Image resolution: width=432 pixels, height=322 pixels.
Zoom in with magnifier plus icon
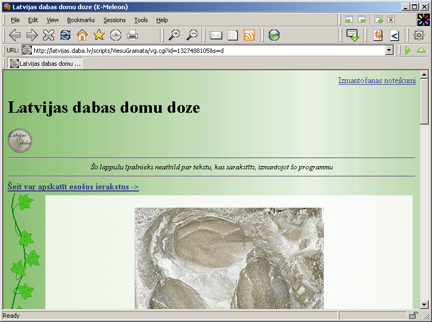(x=174, y=35)
